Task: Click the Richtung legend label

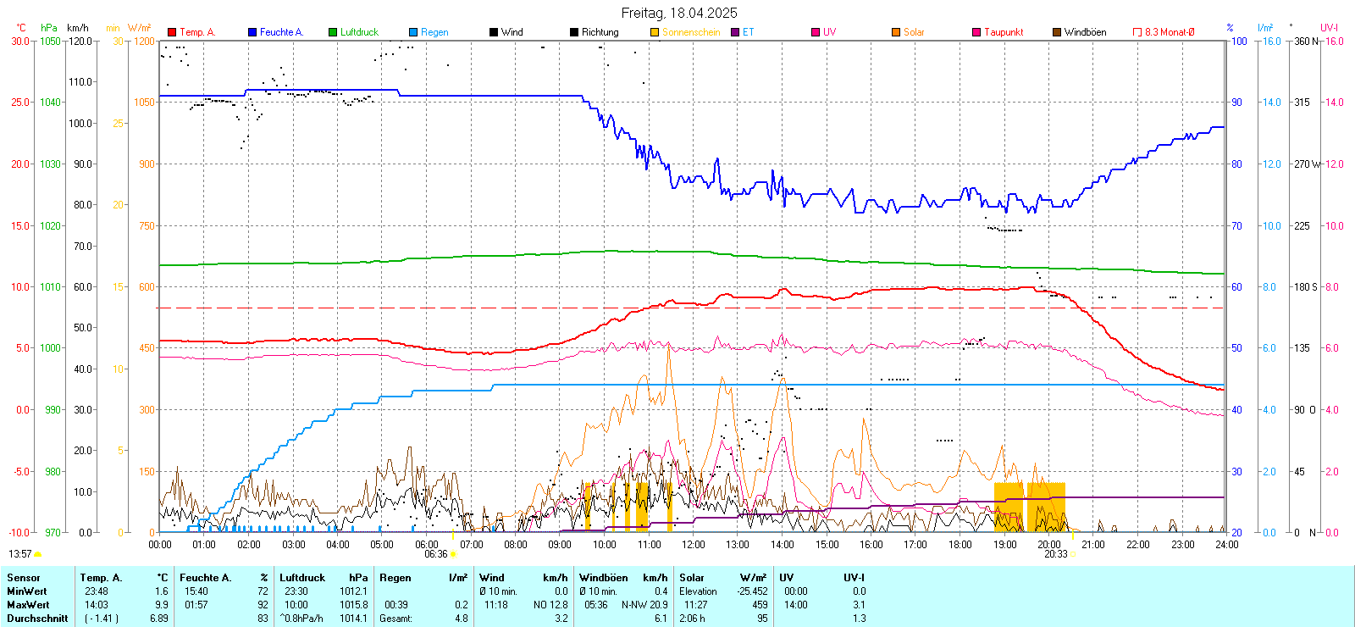Action: (600, 32)
